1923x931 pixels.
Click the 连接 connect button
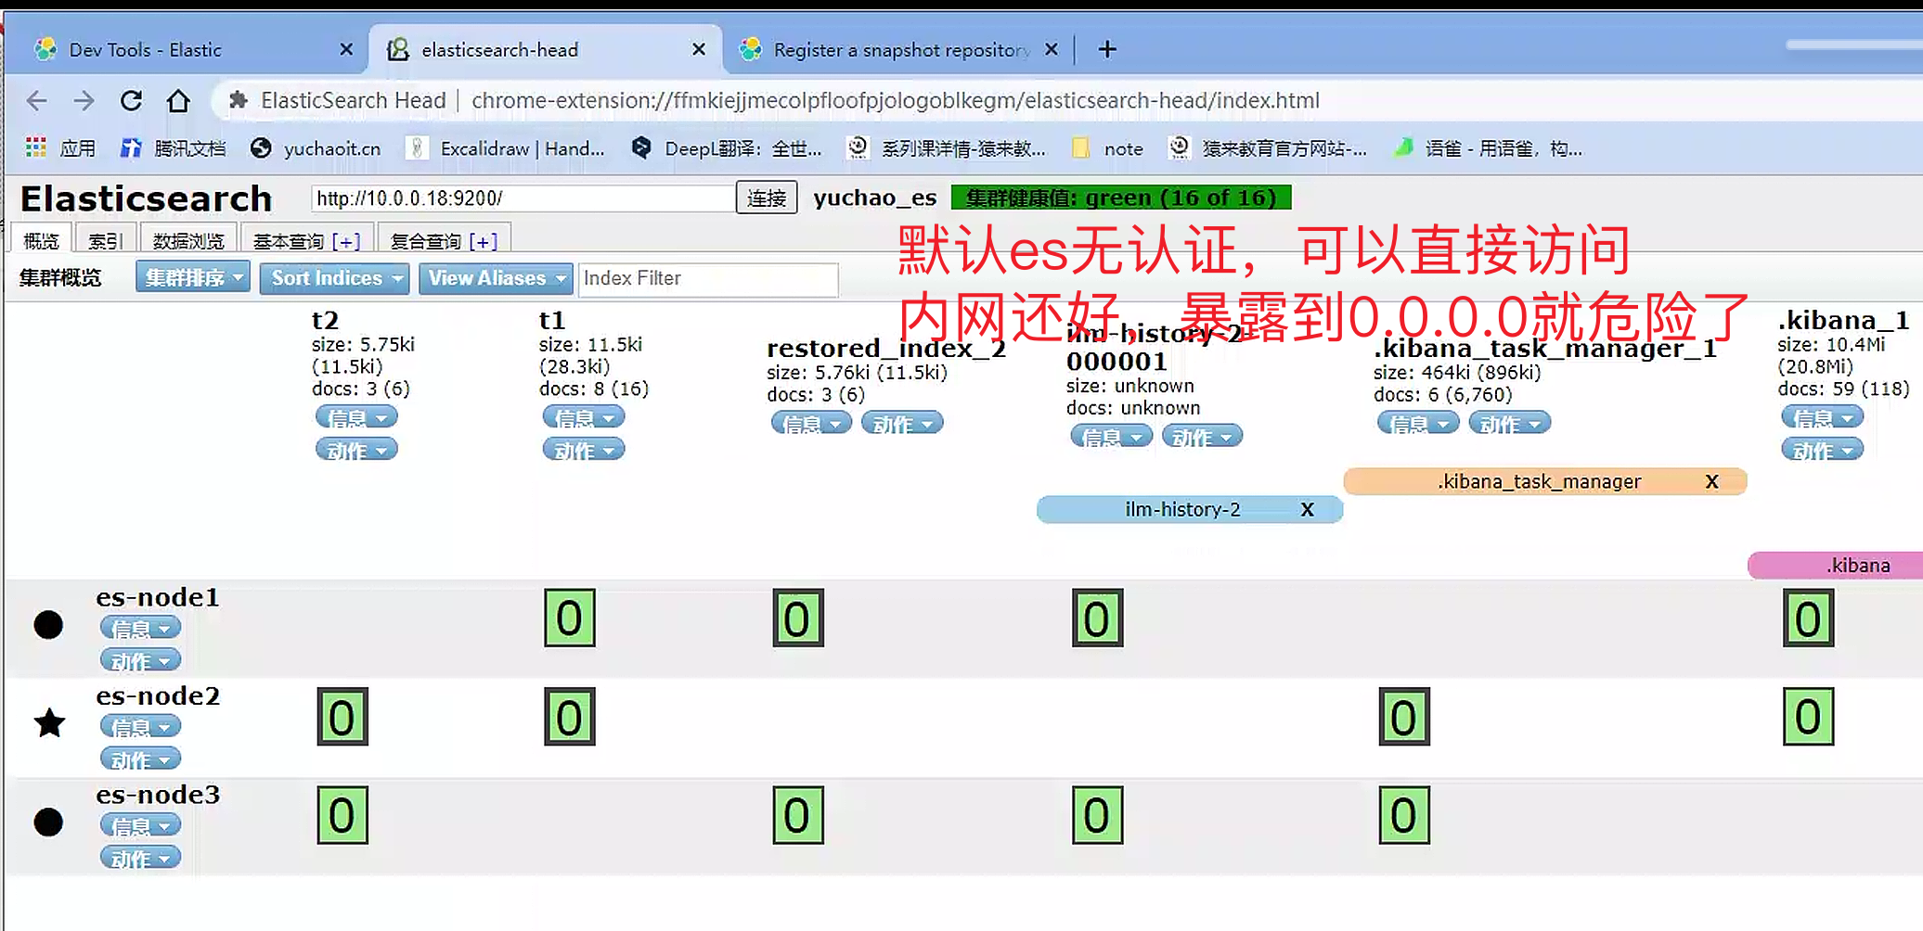(766, 198)
